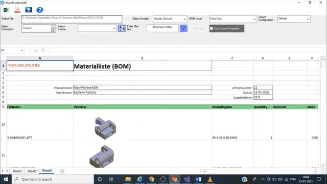Open cell name box A1 dropdown
Viewport: 327px width, 184px height.
(x=21, y=51)
